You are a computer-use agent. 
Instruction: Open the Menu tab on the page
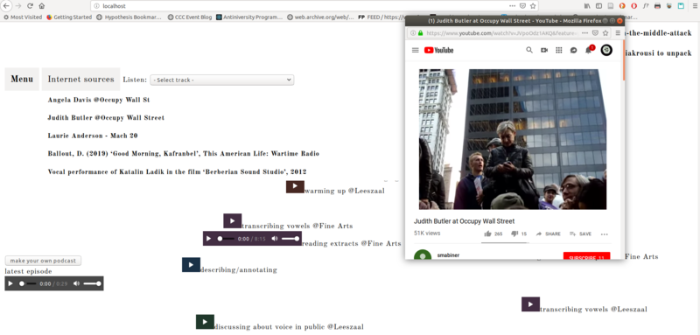pos(22,80)
